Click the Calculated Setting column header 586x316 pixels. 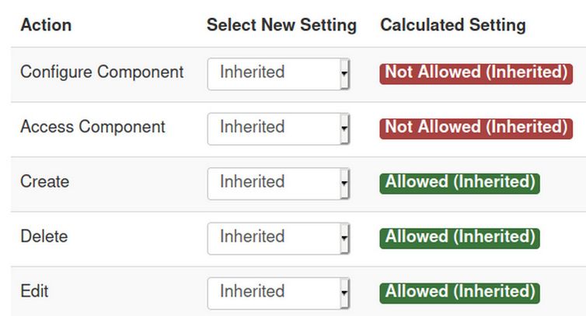452,25
